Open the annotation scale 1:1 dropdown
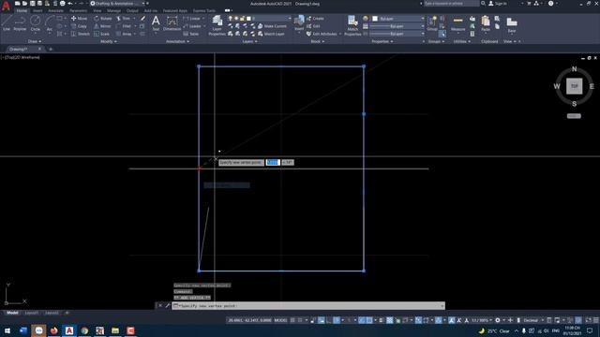 [x=482, y=320]
